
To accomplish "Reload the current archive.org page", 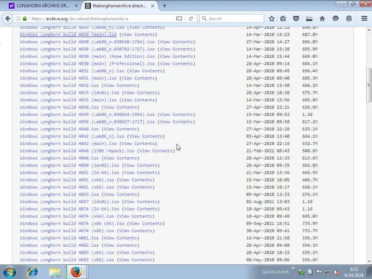I will coord(191,19).
